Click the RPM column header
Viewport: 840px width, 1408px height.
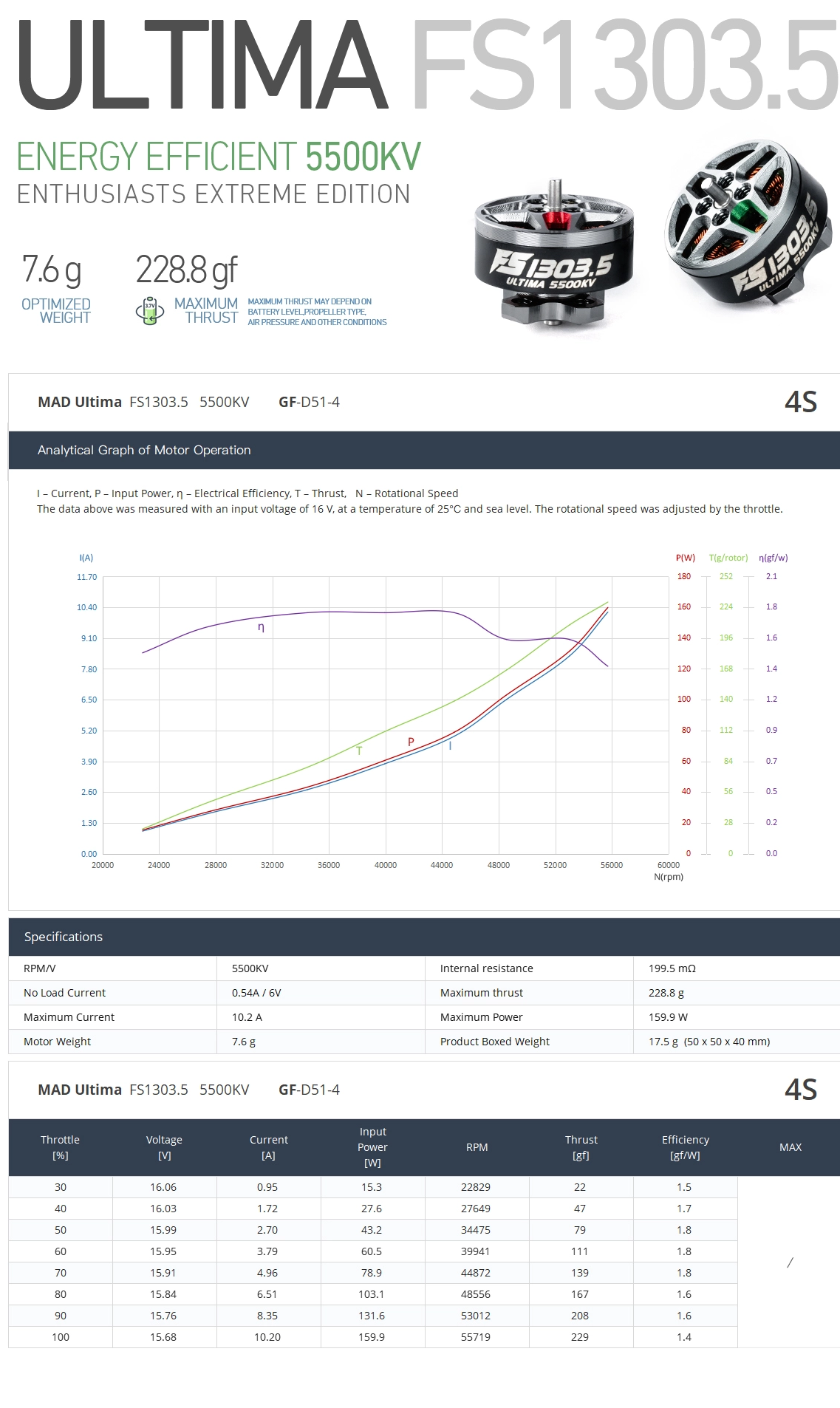coord(477,1147)
